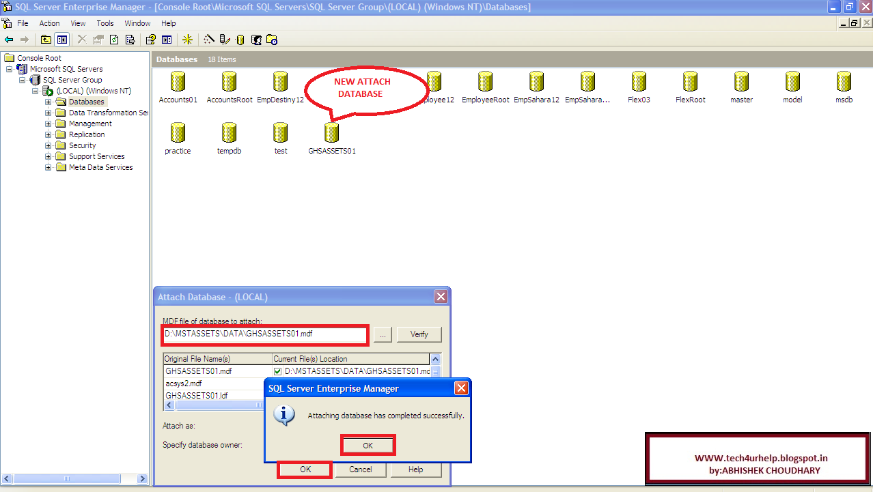This screenshot has width=873, height=492.
Task: Click the Refresh toolbar icon
Action: (114, 40)
